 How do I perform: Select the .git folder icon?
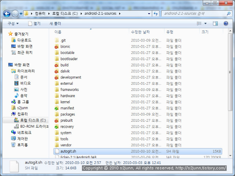click(x=57, y=40)
